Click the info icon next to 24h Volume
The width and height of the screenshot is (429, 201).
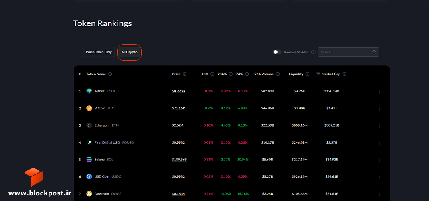pos(278,74)
